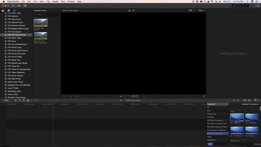Open the Libraries sidebar icon

click(x=3, y=11)
